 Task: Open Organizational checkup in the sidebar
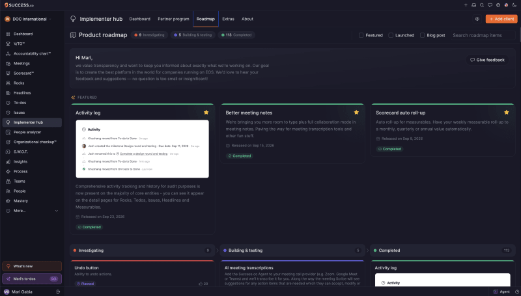pos(32,142)
